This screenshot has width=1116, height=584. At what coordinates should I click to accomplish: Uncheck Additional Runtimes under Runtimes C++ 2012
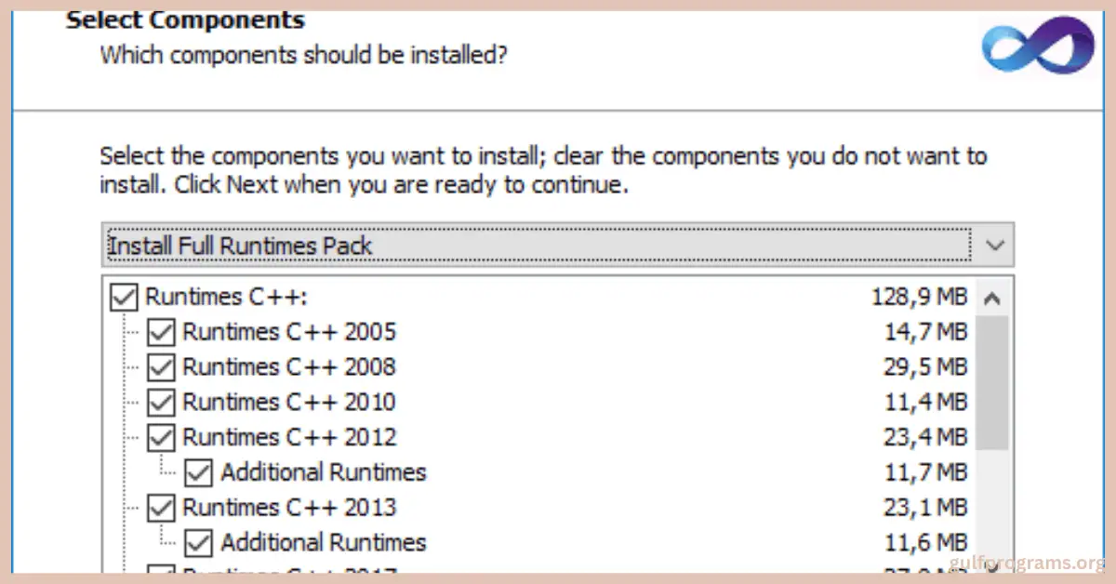[198, 472]
